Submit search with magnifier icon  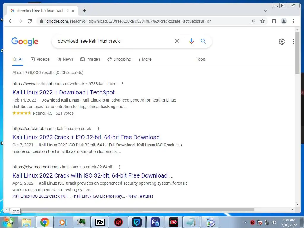pos(203,41)
